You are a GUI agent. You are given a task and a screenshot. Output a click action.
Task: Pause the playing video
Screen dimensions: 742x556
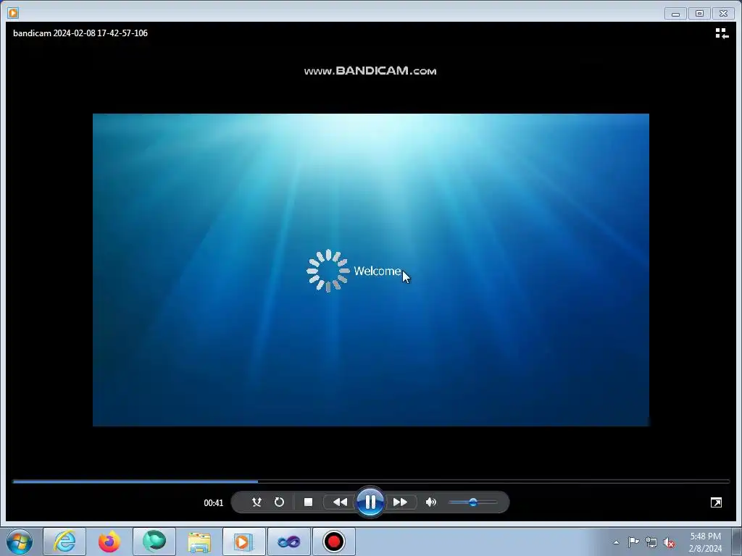tap(370, 502)
